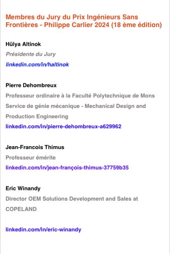
Task: Open Pierre Dehombreux's LinkedIn profile link
Action: (63, 126)
